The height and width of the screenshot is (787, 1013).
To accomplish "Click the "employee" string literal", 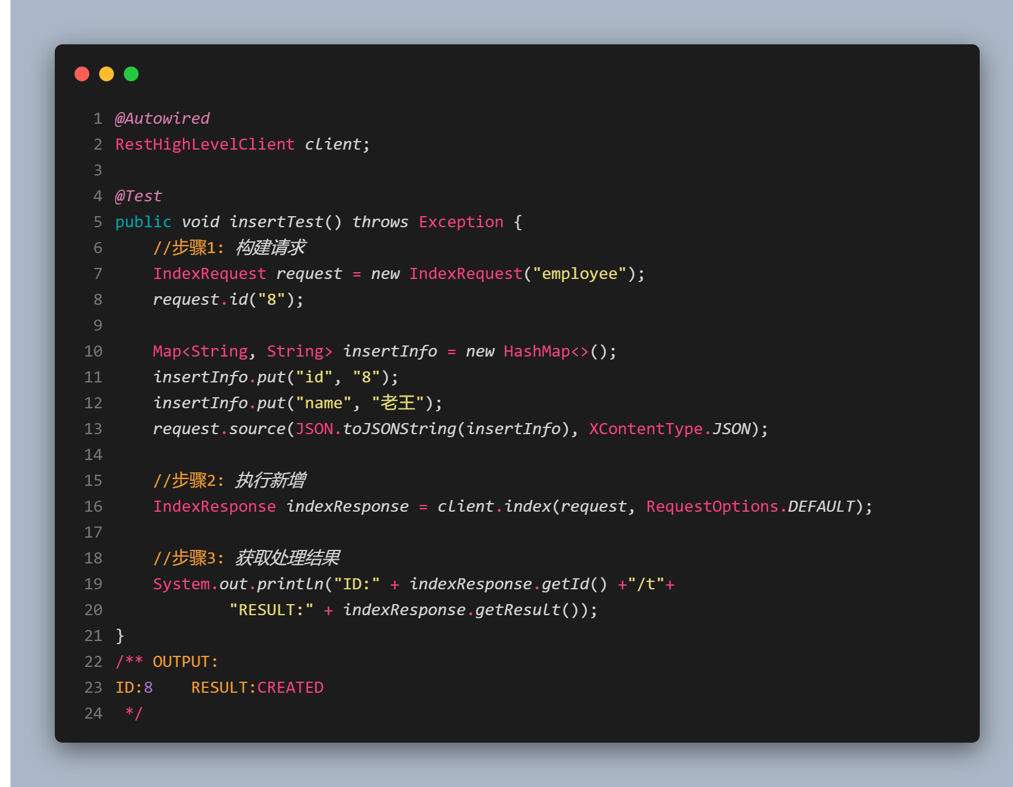I will [x=579, y=273].
